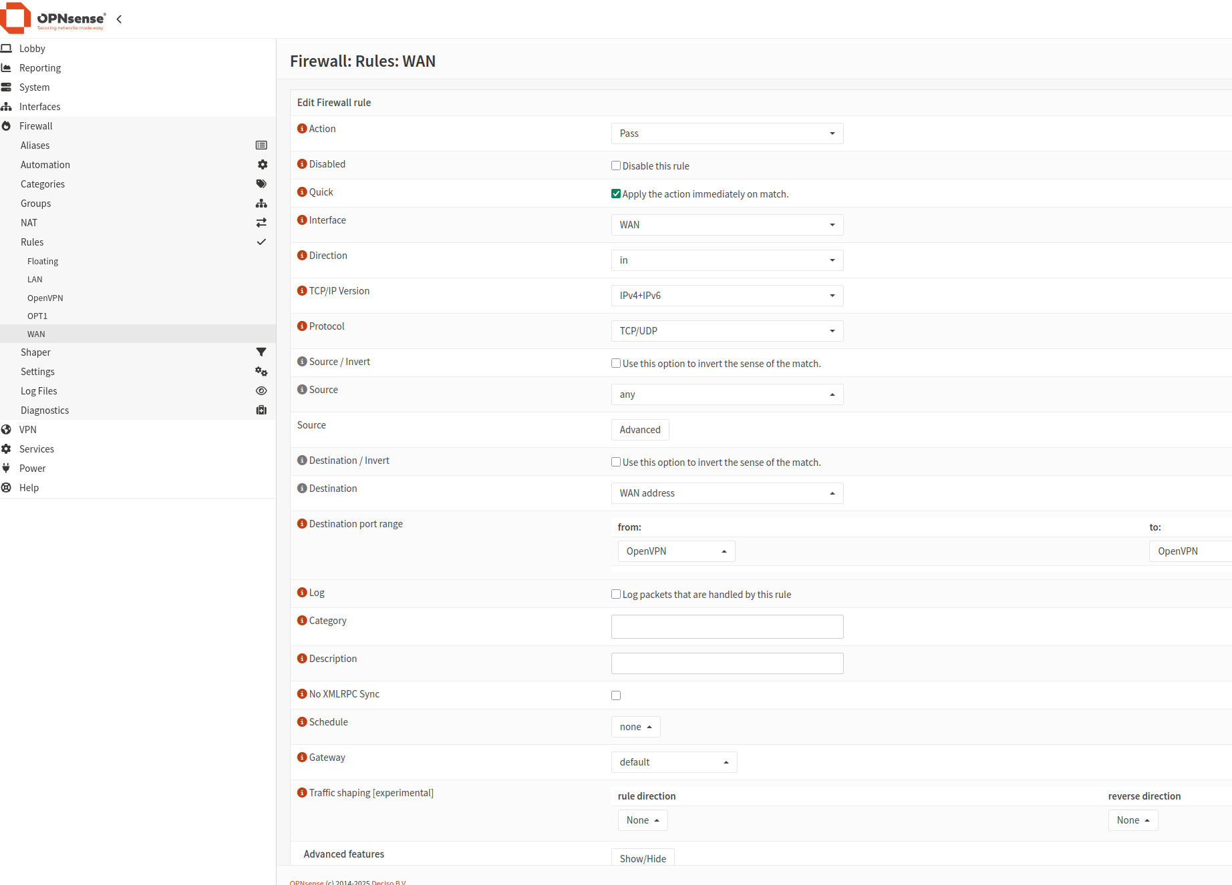Open the Destination WAN address dropdown

727,493
